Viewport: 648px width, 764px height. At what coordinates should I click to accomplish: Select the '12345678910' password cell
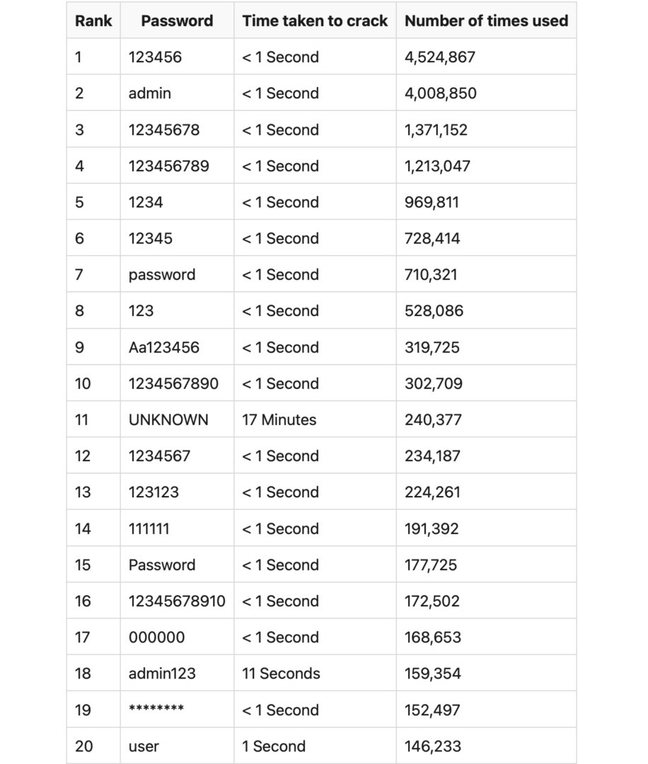point(177,601)
